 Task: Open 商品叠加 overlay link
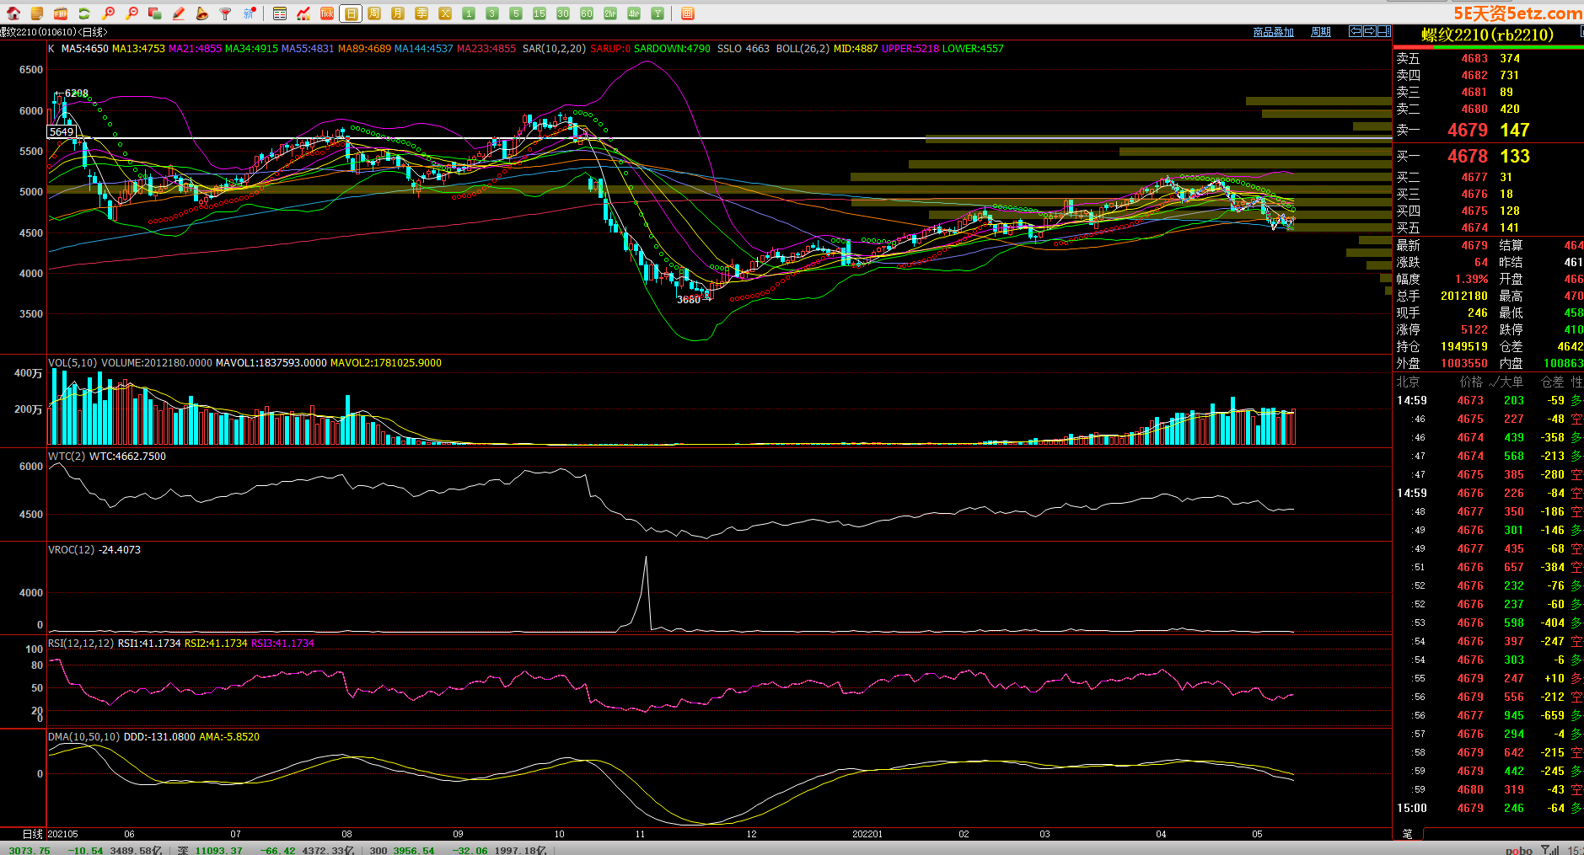pyautogui.click(x=1273, y=32)
